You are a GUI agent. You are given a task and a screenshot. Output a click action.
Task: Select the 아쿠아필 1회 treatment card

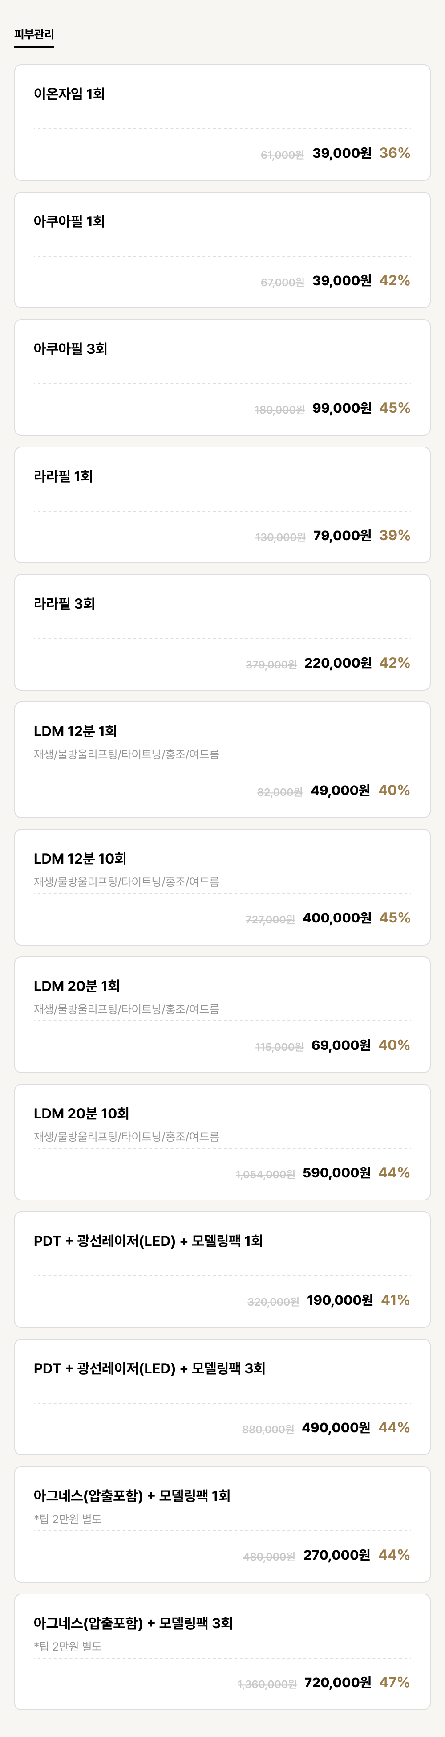[x=222, y=250]
